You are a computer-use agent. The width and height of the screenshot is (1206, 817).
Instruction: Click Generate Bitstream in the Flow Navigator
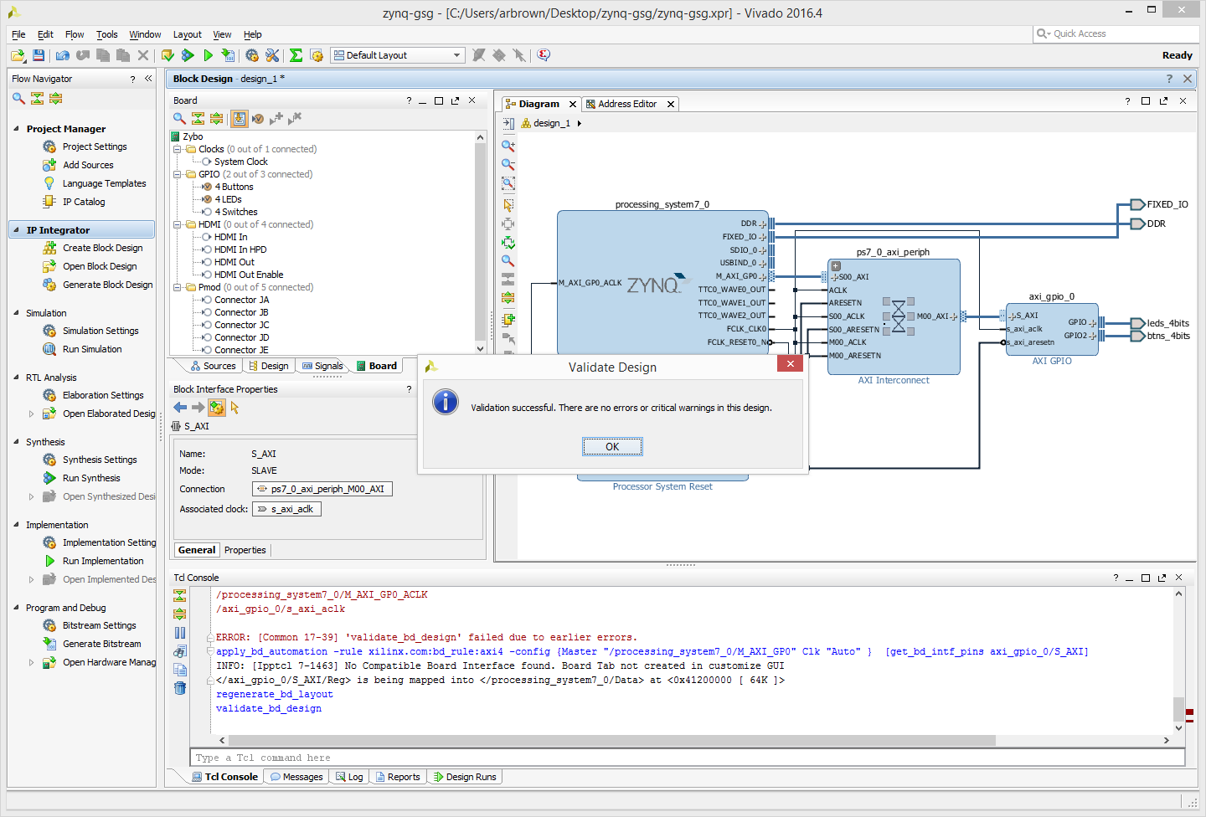[101, 644]
